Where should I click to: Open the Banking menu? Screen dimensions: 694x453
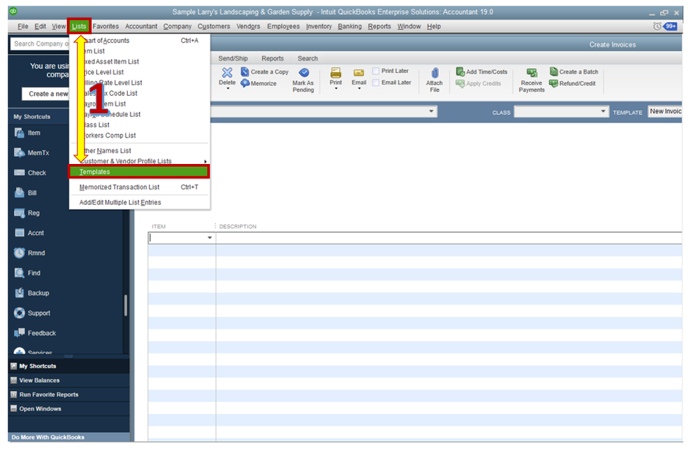(x=349, y=26)
